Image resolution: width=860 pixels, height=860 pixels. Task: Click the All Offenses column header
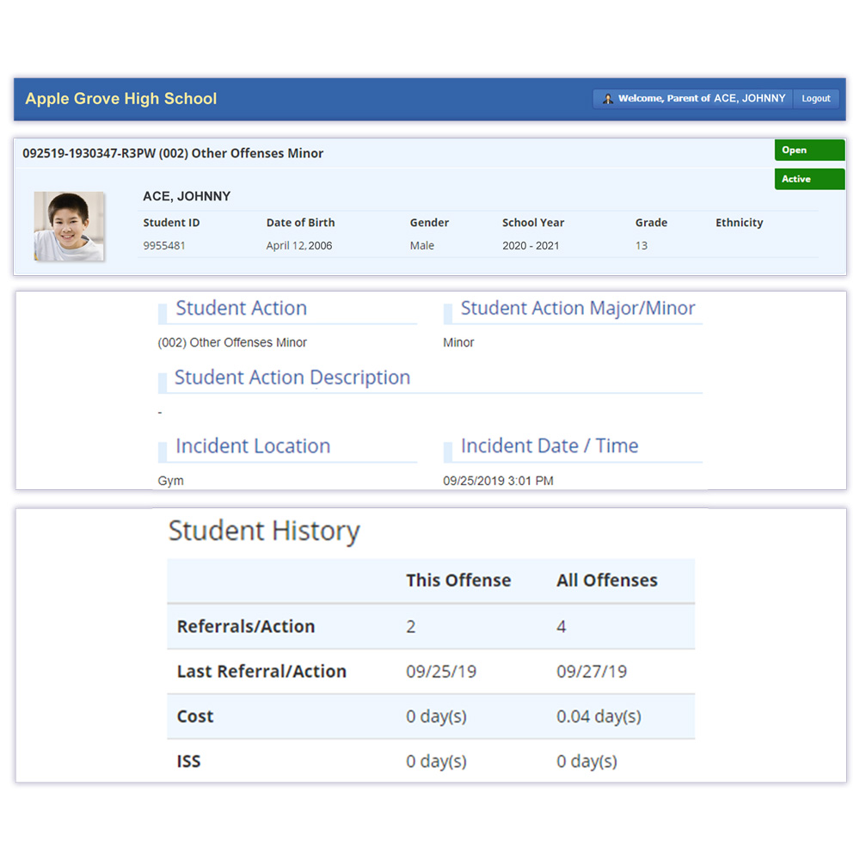pyautogui.click(x=606, y=580)
